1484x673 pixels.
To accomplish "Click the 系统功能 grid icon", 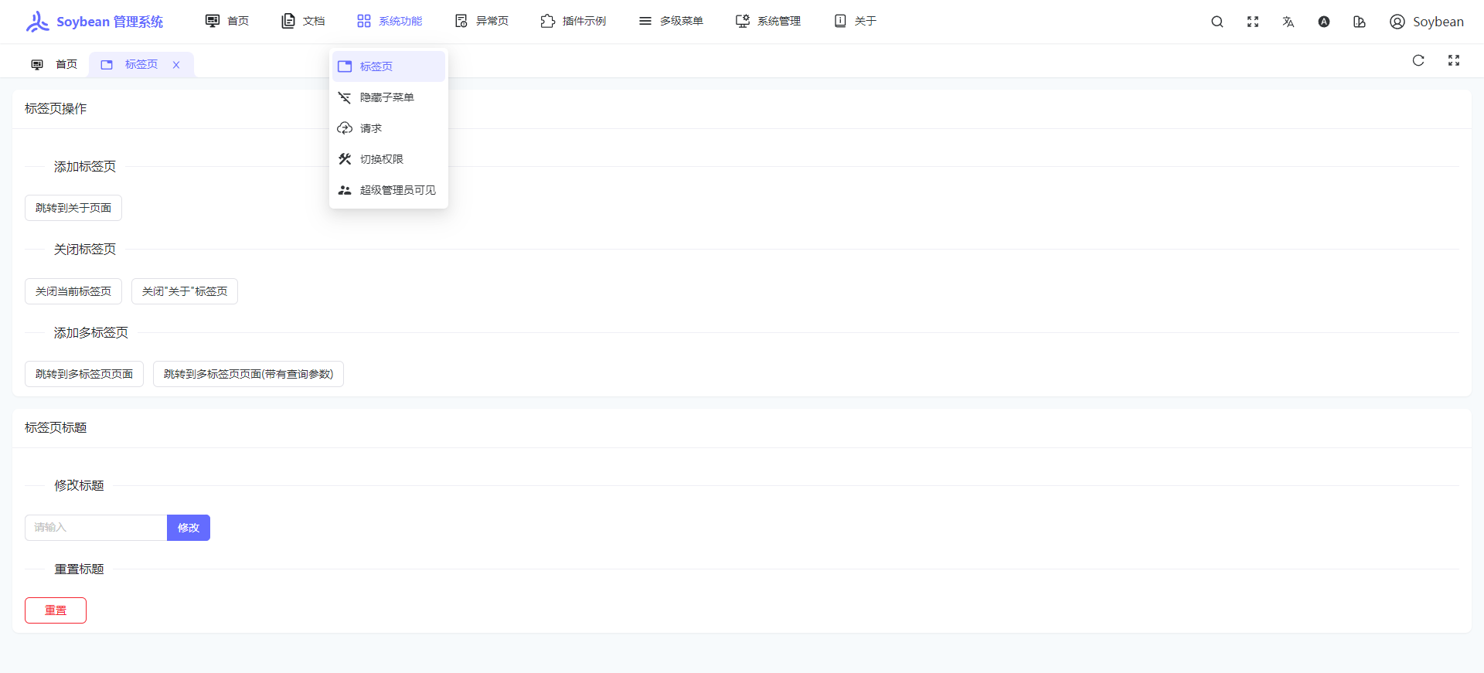I will coord(364,21).
